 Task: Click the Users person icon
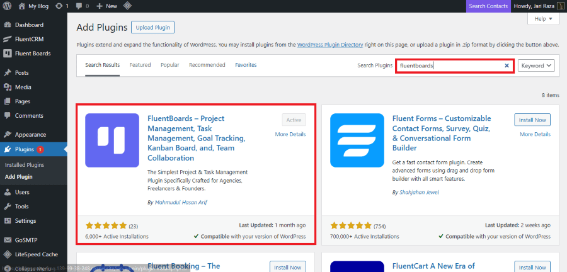point(7,192)
